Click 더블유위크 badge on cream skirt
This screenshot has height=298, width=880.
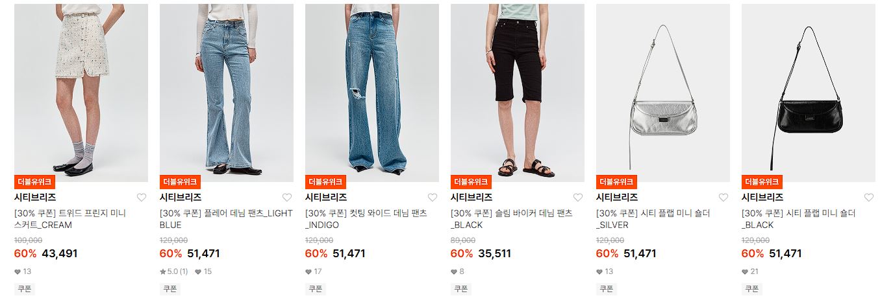[34, 182]
